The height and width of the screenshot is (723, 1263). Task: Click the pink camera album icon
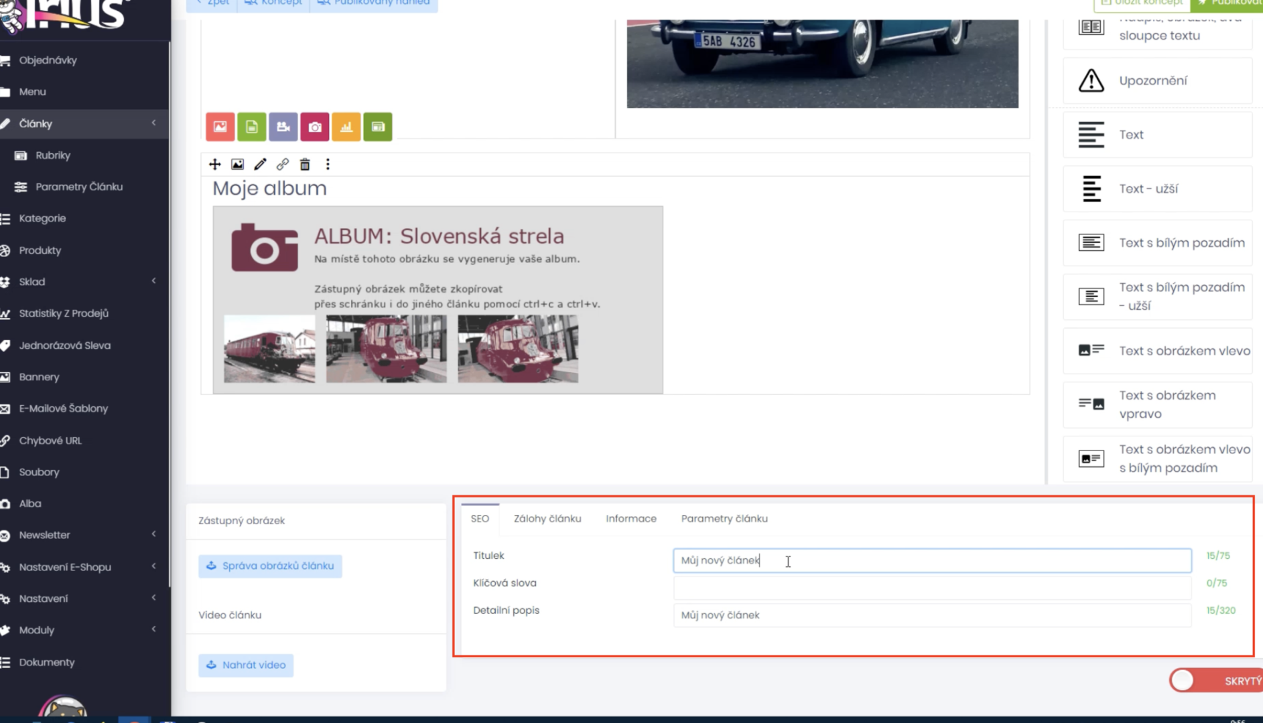pos(314,127)
